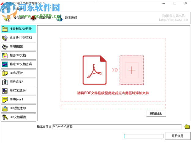Click the 输出文件夹 path field
191x143 pixels.
[117, 127]
